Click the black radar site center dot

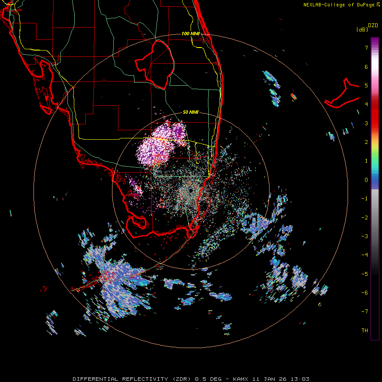pos(191,191)
